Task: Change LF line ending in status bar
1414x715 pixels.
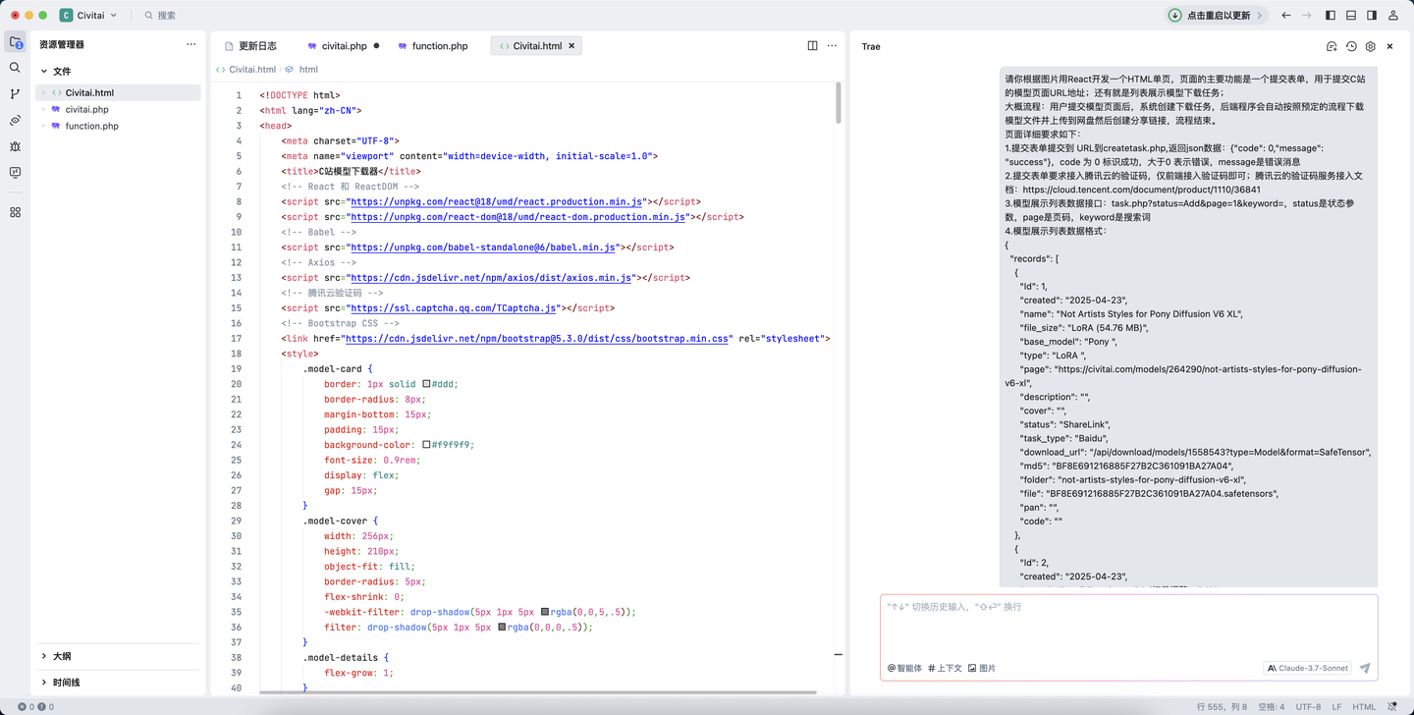Action: (x=1336, y=706)
